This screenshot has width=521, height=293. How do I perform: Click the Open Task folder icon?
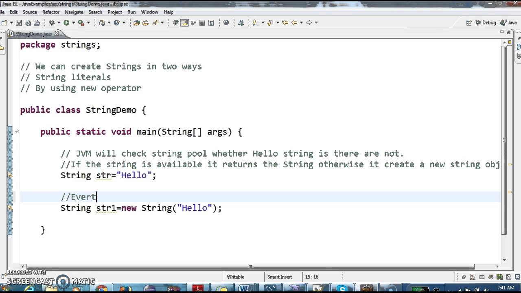[145, 23]
